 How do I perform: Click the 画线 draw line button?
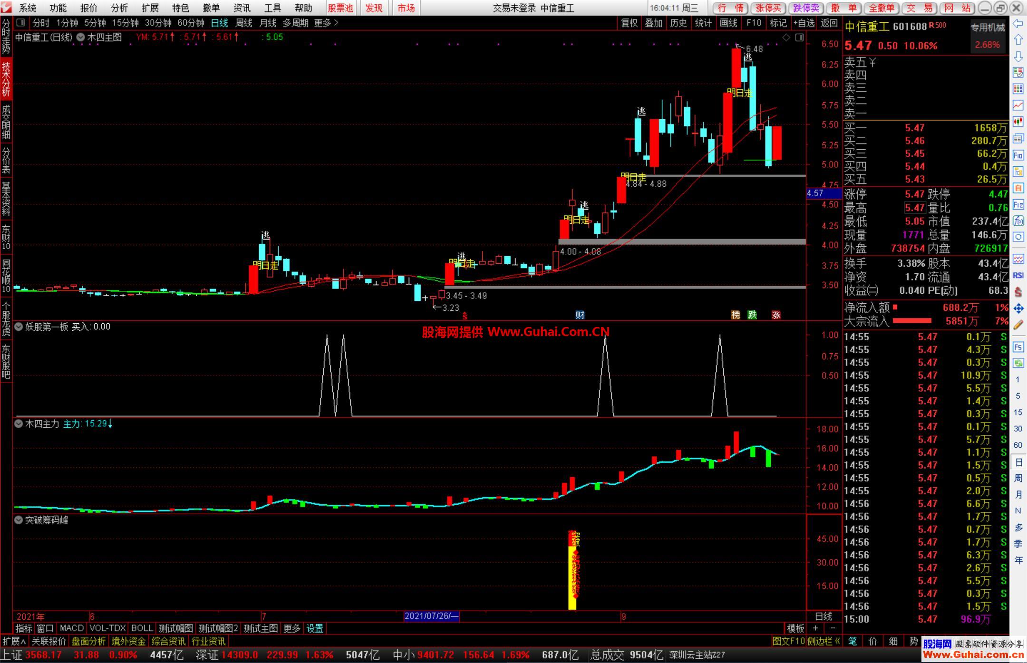point(728,23)
